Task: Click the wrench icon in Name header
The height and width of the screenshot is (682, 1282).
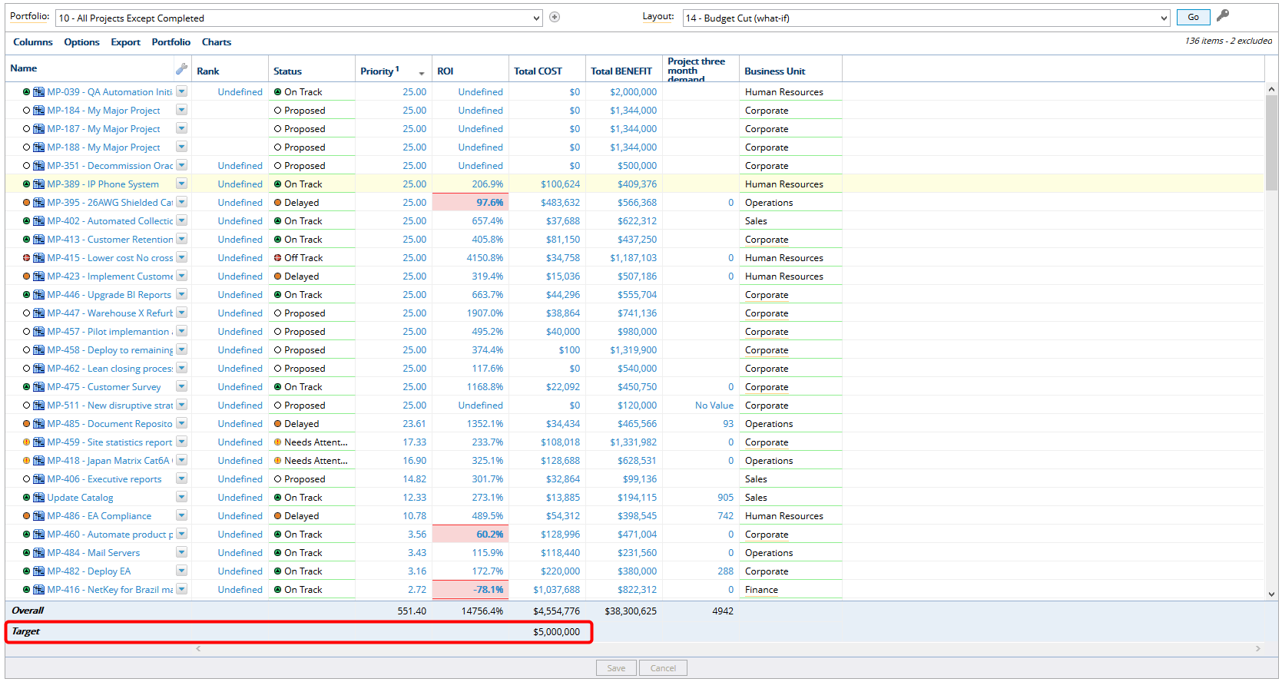Action: coord(181,68)
